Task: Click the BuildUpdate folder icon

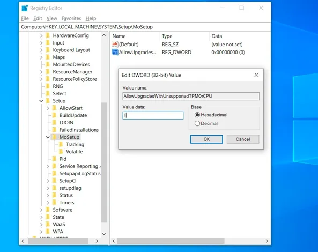Action: pos(54,115)
